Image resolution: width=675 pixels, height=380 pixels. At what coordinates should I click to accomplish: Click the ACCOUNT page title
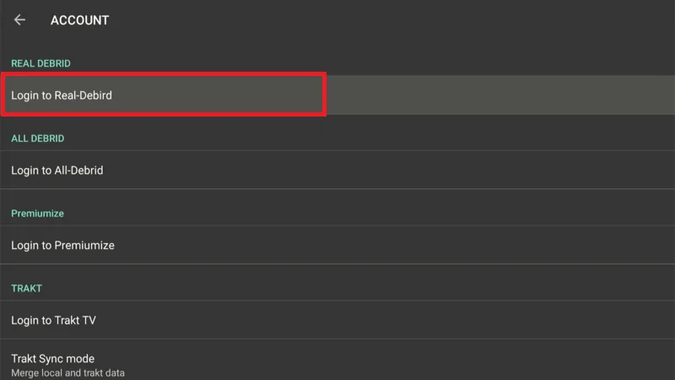(x=79, y=20)
